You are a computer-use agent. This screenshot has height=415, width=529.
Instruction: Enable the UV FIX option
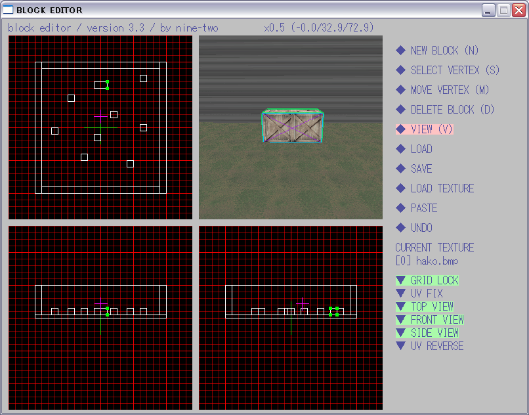coord(400,294)
